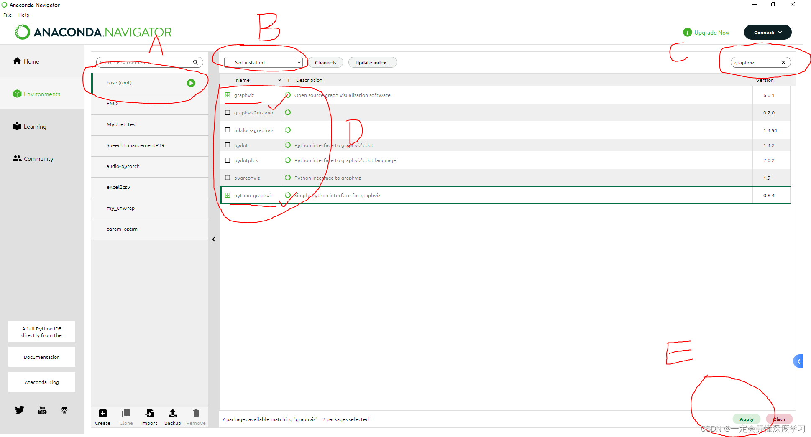Create a new environment

point(102,417)
